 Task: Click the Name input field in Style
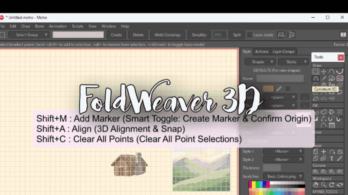[x=280, y=79]
